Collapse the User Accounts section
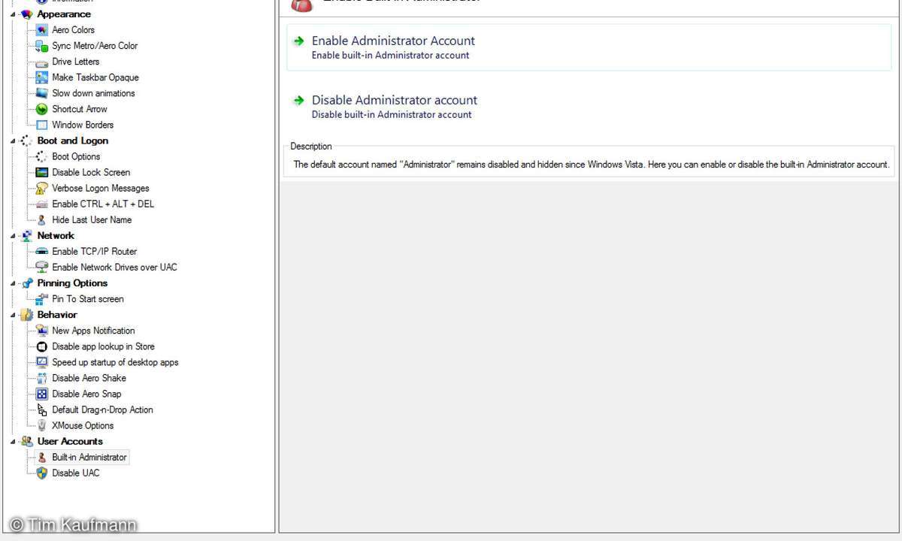This screenshot has width=902, height=541. 13,442
